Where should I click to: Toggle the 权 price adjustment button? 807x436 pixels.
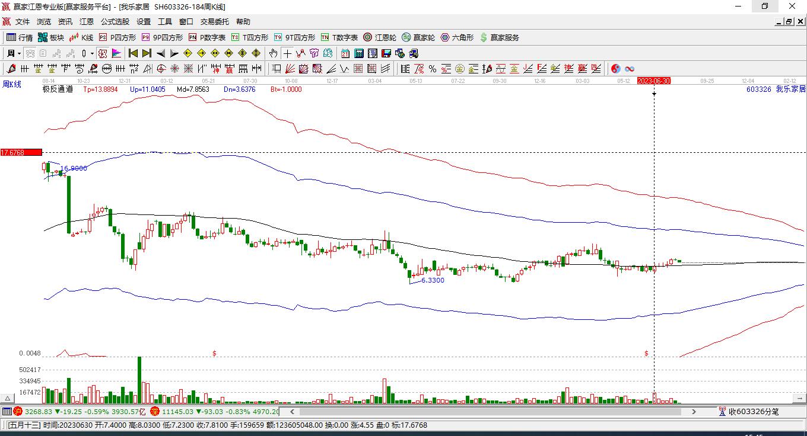click(x=103, y=53)
